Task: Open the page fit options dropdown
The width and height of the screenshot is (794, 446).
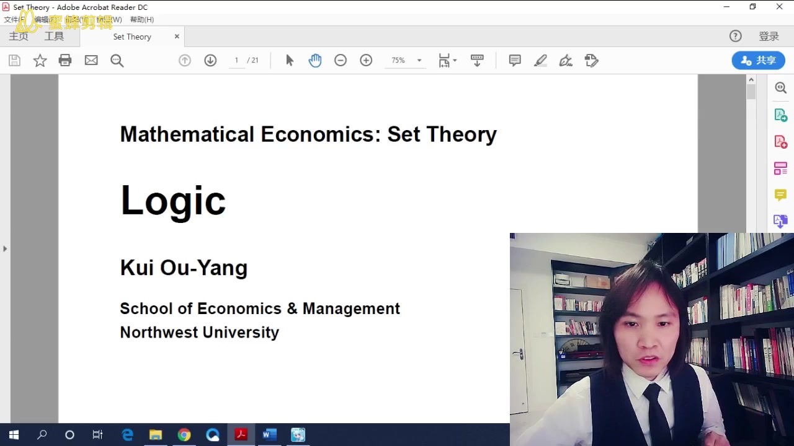Action: pyautogui.click(x=447, y=60)
